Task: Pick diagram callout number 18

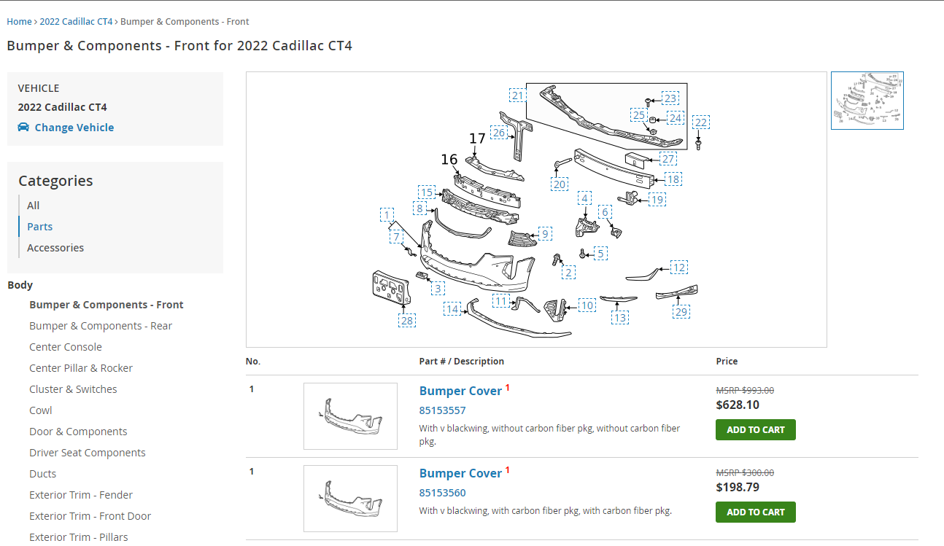Action: 673,179
